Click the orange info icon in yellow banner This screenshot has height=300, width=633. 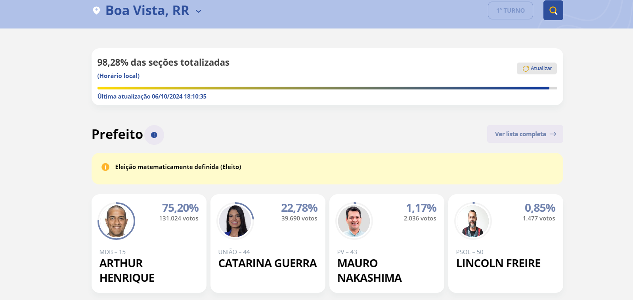coord(105,167)
